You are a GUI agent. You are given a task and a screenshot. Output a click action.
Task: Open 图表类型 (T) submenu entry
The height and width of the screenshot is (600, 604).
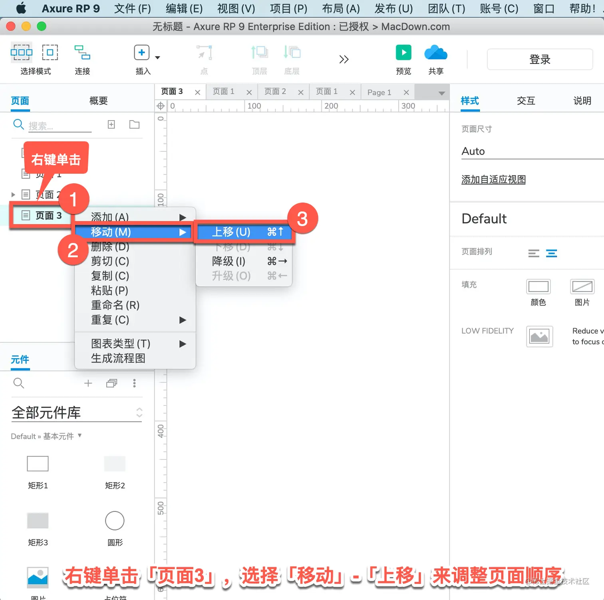(135, 344)
